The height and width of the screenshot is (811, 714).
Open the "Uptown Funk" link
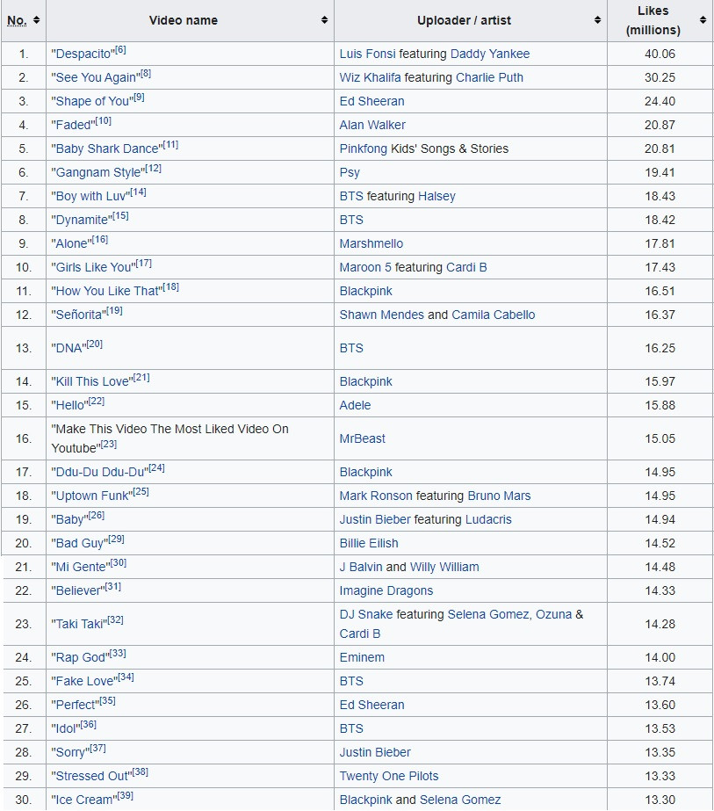click(x=92, y=496)
